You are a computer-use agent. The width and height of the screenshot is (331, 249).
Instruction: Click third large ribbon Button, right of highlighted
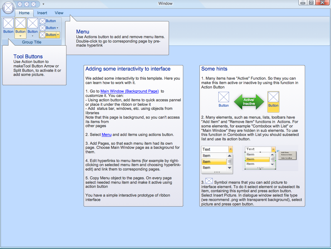[x=33, y=26]
